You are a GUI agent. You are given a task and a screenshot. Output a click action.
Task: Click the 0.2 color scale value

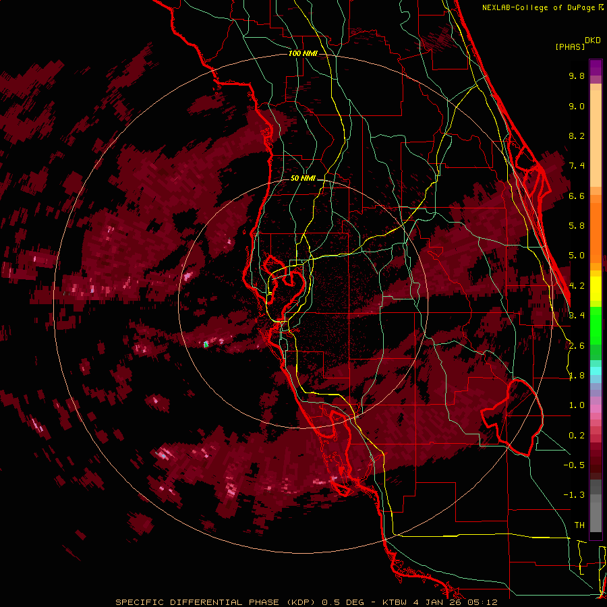pos(577,436)
